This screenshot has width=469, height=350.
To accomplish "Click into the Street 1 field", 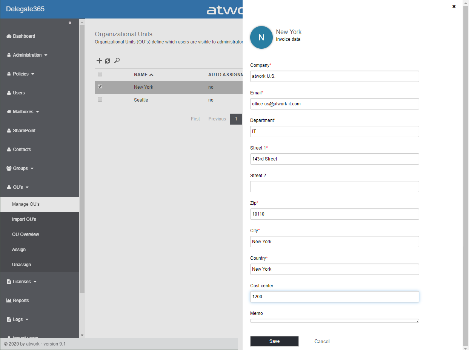I will coord(335,159).
